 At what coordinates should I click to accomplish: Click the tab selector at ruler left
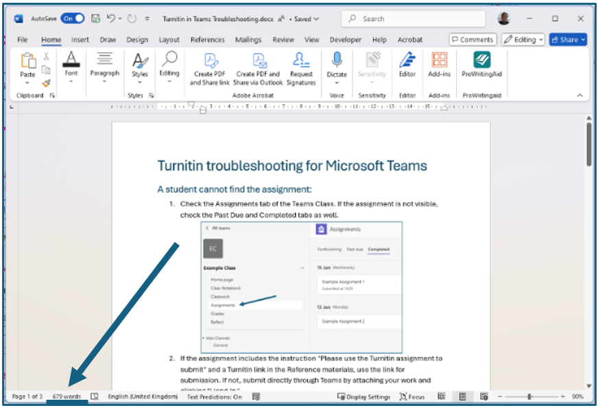pos(12,107)
